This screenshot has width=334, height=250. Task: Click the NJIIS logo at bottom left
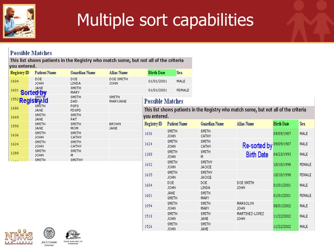pos(18,237)
